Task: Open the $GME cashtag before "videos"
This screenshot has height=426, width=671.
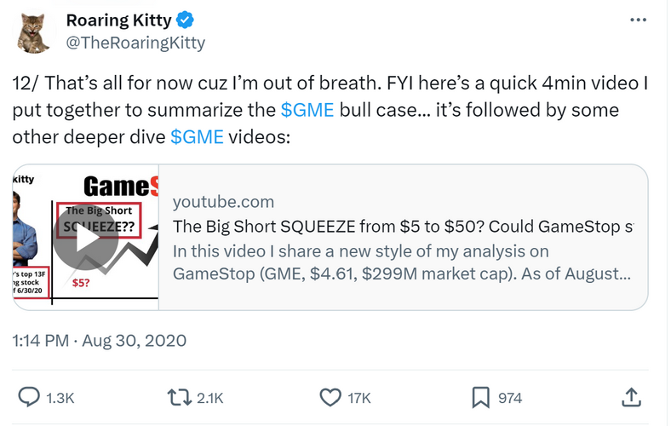Action: 197,138
